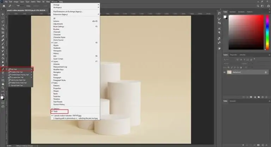Open the collapsed Character panel icon

[219, 29]
